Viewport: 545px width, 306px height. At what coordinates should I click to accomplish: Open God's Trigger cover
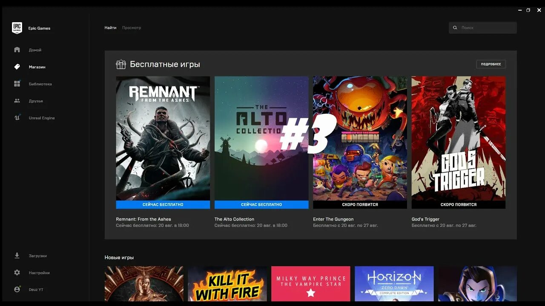pyautogui.click(x=459, y=138)
